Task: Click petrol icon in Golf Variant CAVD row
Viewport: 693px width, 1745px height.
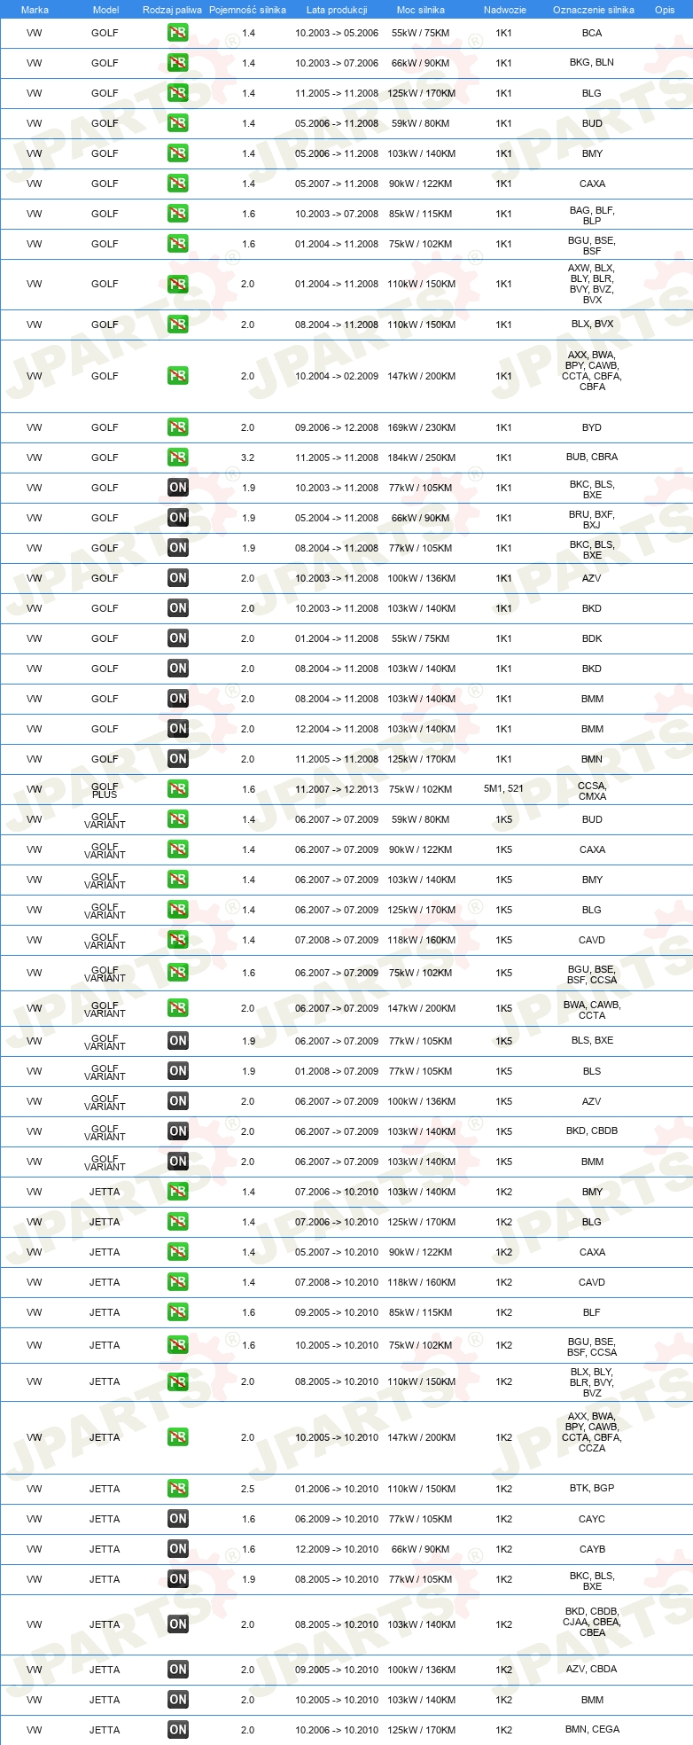Action: click(178, 940)
